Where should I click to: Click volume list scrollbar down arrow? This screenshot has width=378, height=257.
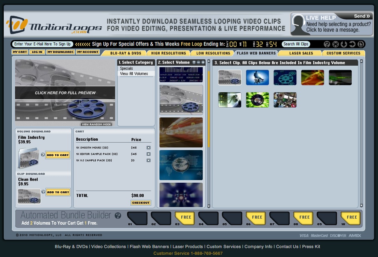pyautogui.click(x=209, y=206)
